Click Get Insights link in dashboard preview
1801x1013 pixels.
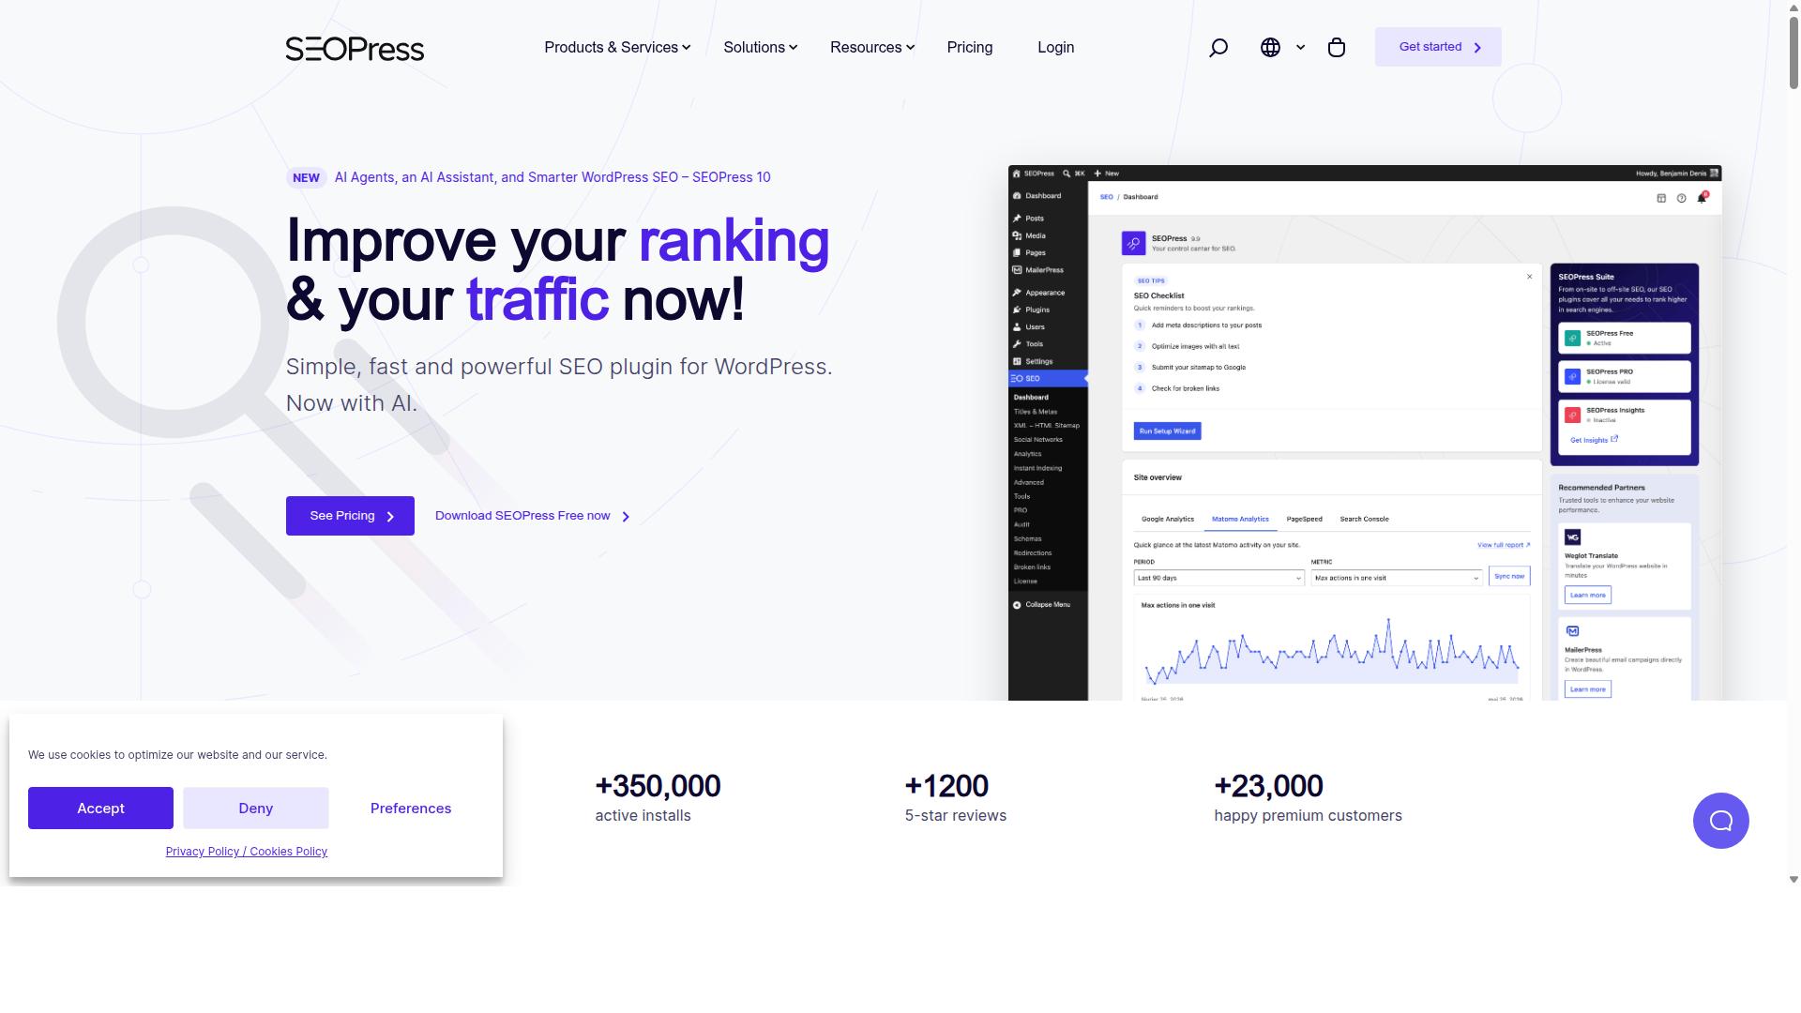(x=1594, y=440)
